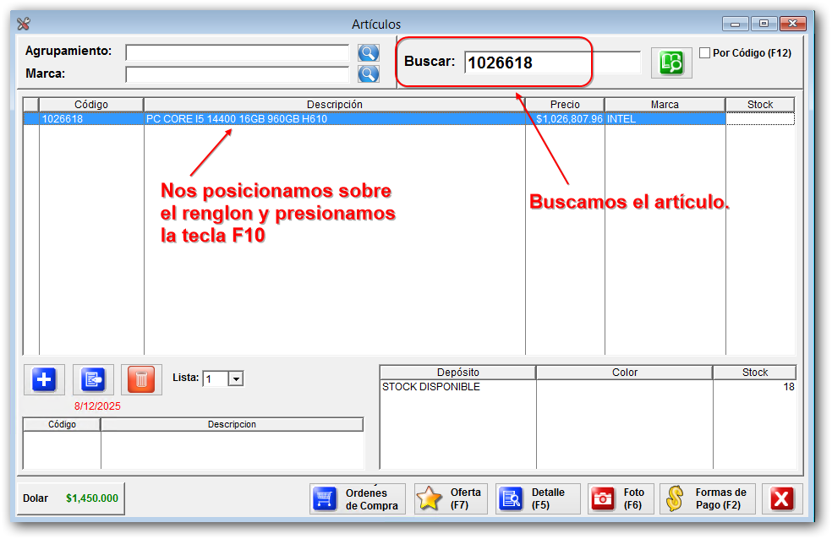Exit the window with the red X button
Screen dimensions: 832x539
(x=780, y=498)
